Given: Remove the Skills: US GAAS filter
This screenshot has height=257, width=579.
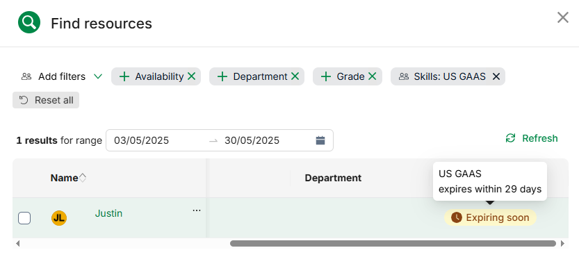Looking at the screenshot, I should (496, 76).
